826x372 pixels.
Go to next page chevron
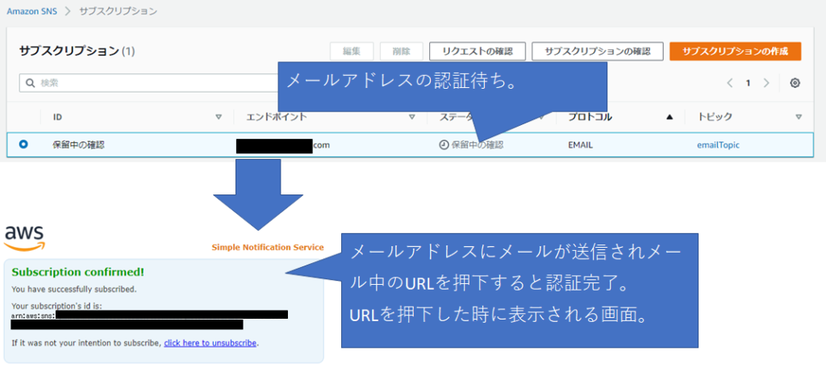(766, 83)
